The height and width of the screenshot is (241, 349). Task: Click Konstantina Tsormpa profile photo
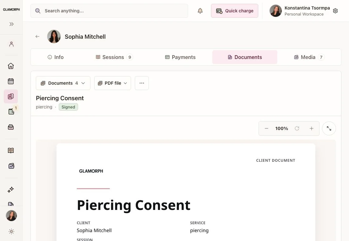(275, 11)
